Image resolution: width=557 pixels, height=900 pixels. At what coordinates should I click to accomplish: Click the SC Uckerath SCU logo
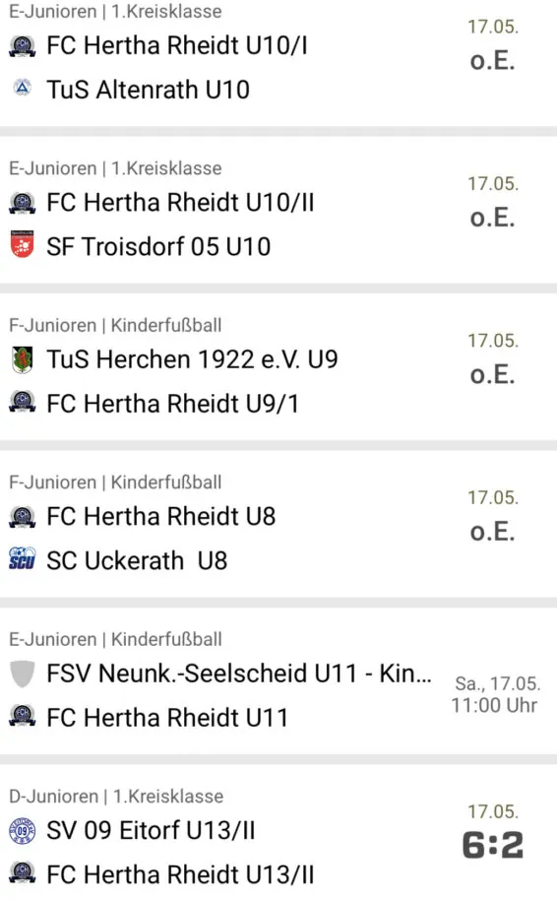click(23, 558)
